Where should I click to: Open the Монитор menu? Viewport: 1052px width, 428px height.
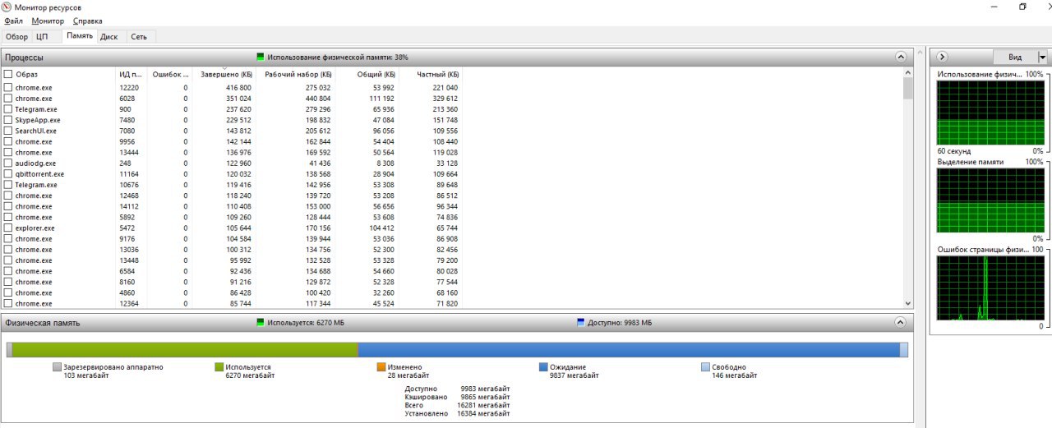48,21
